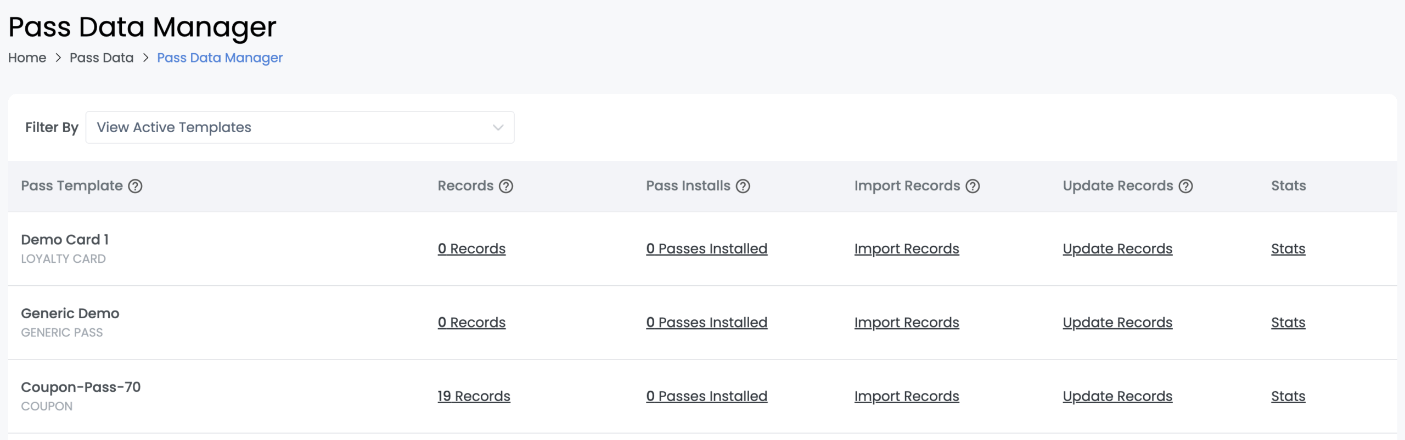The image size is (1405, 440).
Task: Expand dropdown using the chevron arrow
Action: tap(498, 127)
